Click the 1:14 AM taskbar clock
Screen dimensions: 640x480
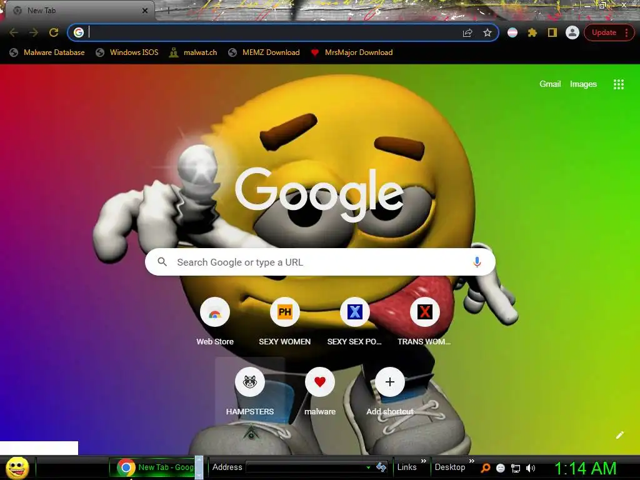(585, 468)
